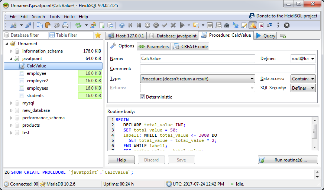Screen dimensions: 324x190
Task: Click the Load SQL file icon
Action: (x=102, y=25)
